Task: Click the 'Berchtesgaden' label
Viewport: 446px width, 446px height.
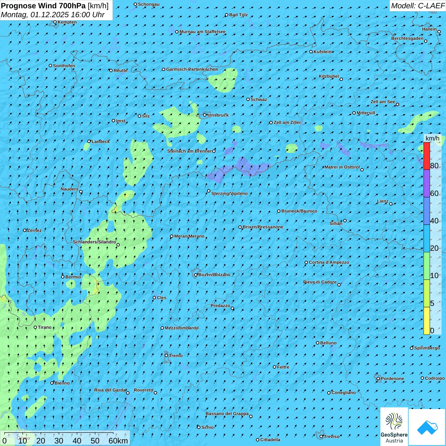Action: pos(407,39)
